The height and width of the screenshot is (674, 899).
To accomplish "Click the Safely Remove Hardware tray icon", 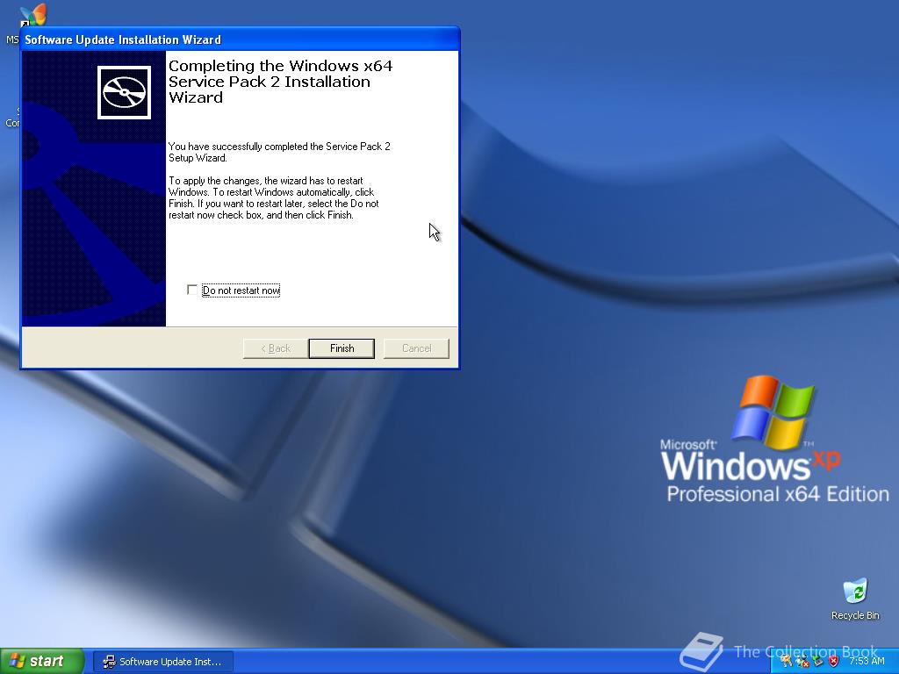I will pos(817,661).
